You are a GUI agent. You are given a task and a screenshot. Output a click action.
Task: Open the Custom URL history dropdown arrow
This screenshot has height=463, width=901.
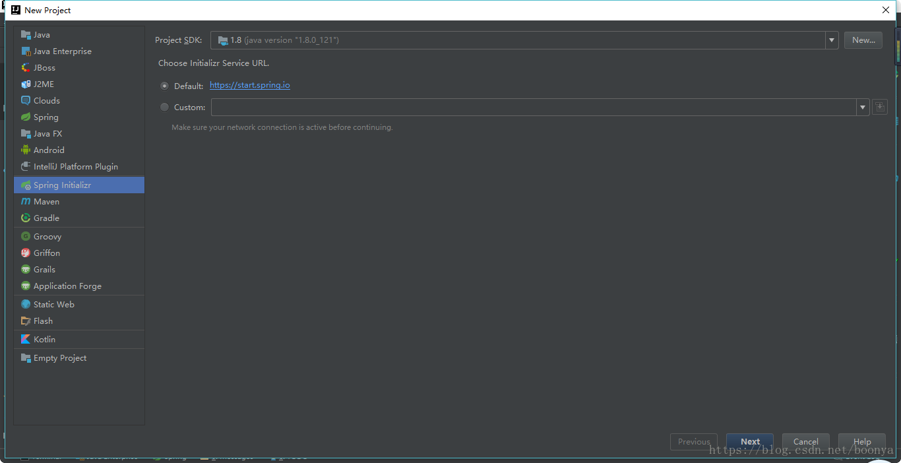[863, 107]
